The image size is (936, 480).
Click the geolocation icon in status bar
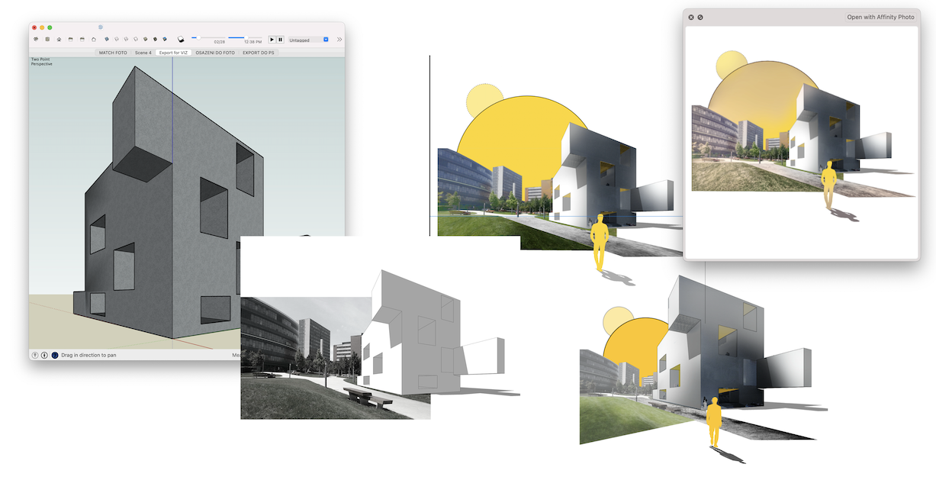tap(35, 355)
